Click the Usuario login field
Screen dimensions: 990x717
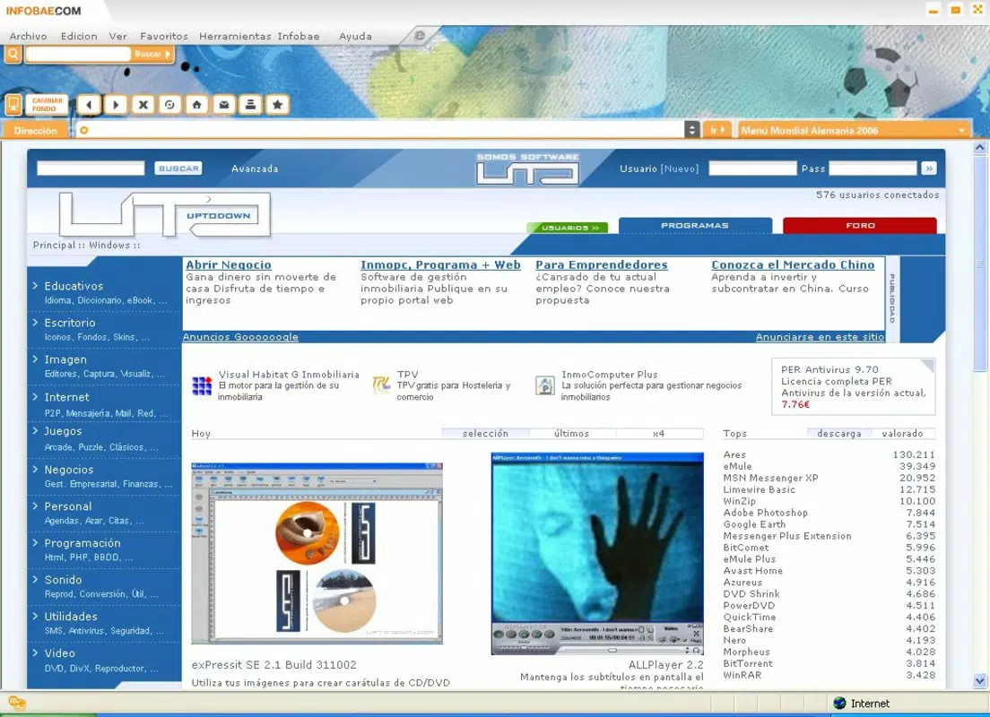[752, 168]
